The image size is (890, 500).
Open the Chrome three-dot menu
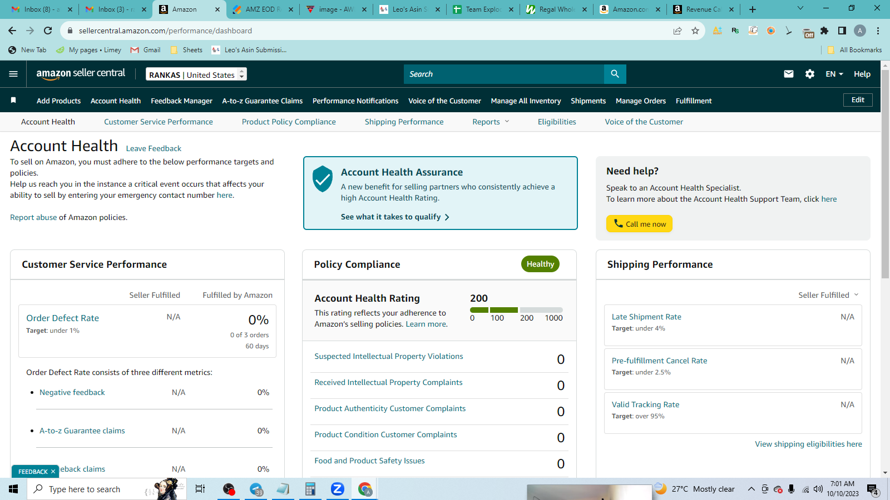pyautogui.click(x=878, y=31)
